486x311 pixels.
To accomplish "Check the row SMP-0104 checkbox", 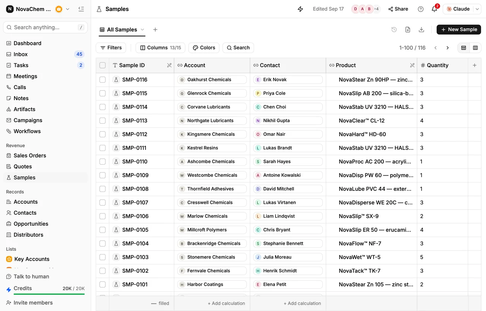I will (103, 243).
